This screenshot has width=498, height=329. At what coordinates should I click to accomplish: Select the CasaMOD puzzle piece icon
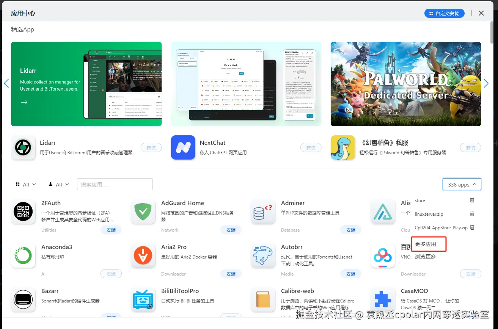pos(383,299)
